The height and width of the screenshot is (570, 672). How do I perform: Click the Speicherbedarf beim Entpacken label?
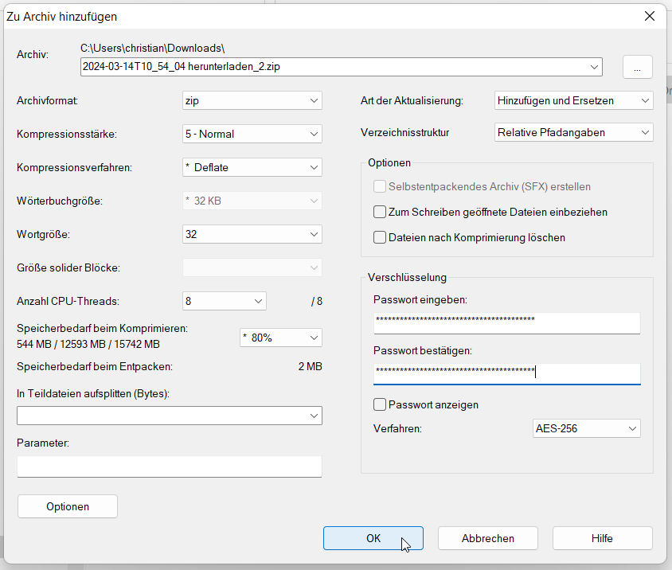point(95,366)
